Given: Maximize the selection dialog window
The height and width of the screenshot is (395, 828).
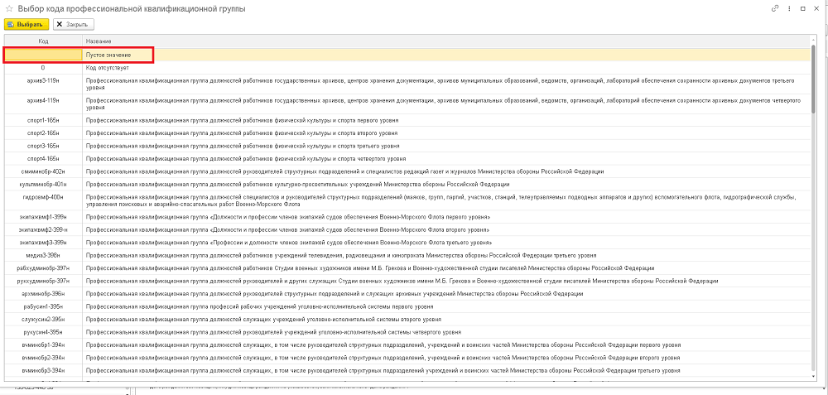Looking at the screenshot, I should pyautogui.click(x=803, y=8).
